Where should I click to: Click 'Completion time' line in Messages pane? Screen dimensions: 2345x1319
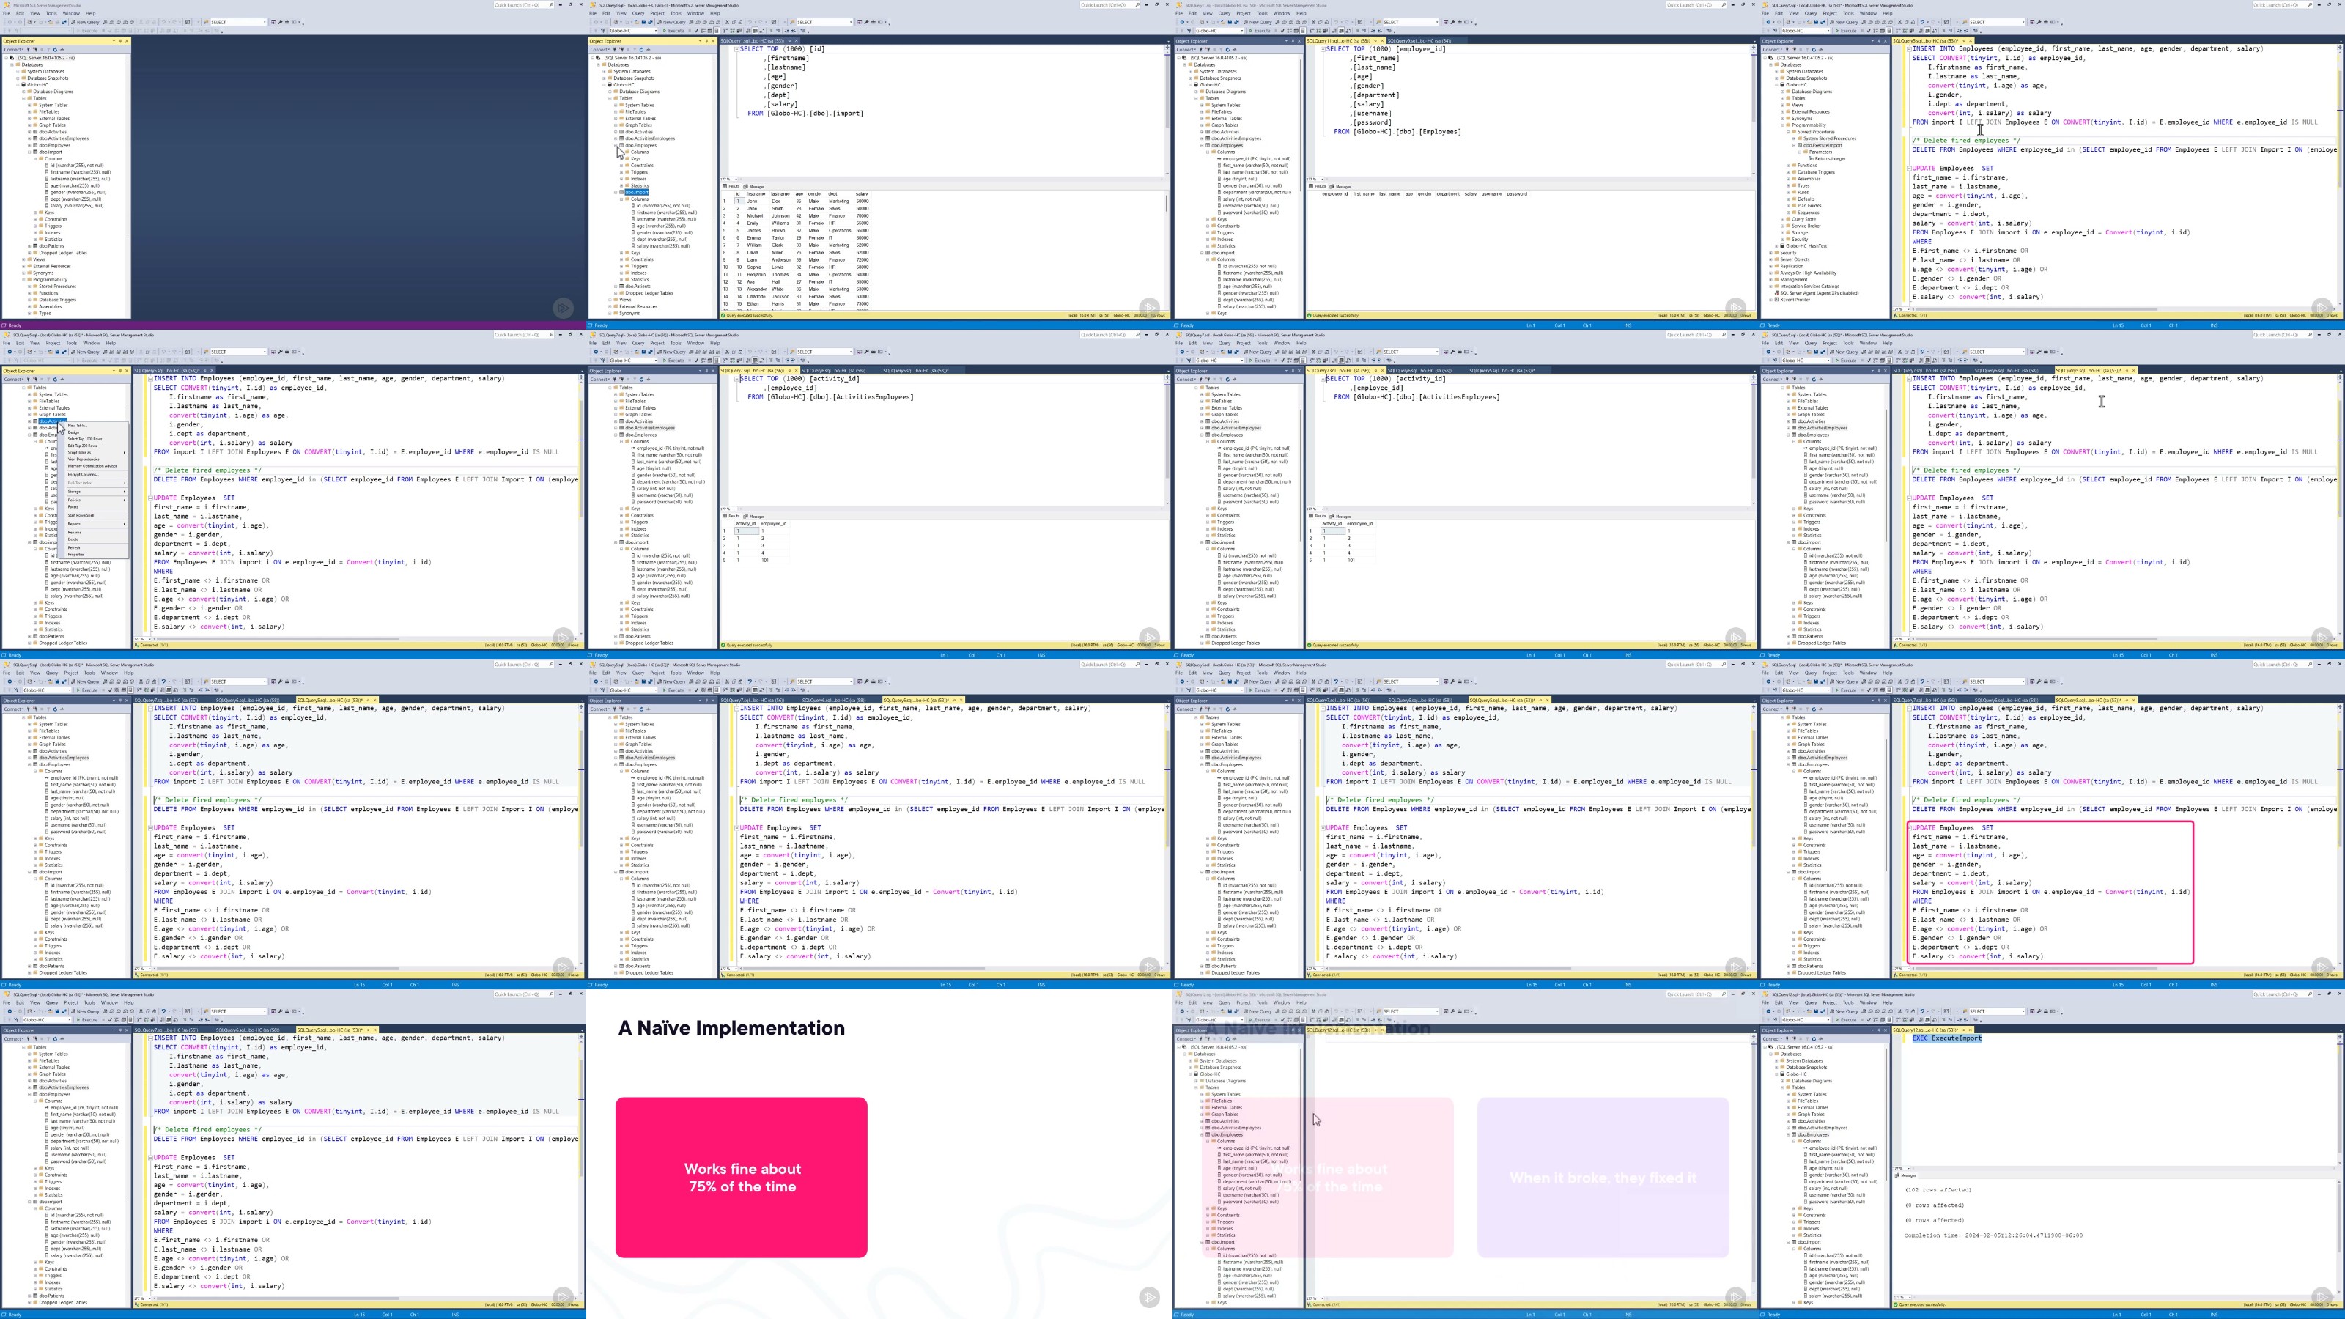[1993, 1235]
